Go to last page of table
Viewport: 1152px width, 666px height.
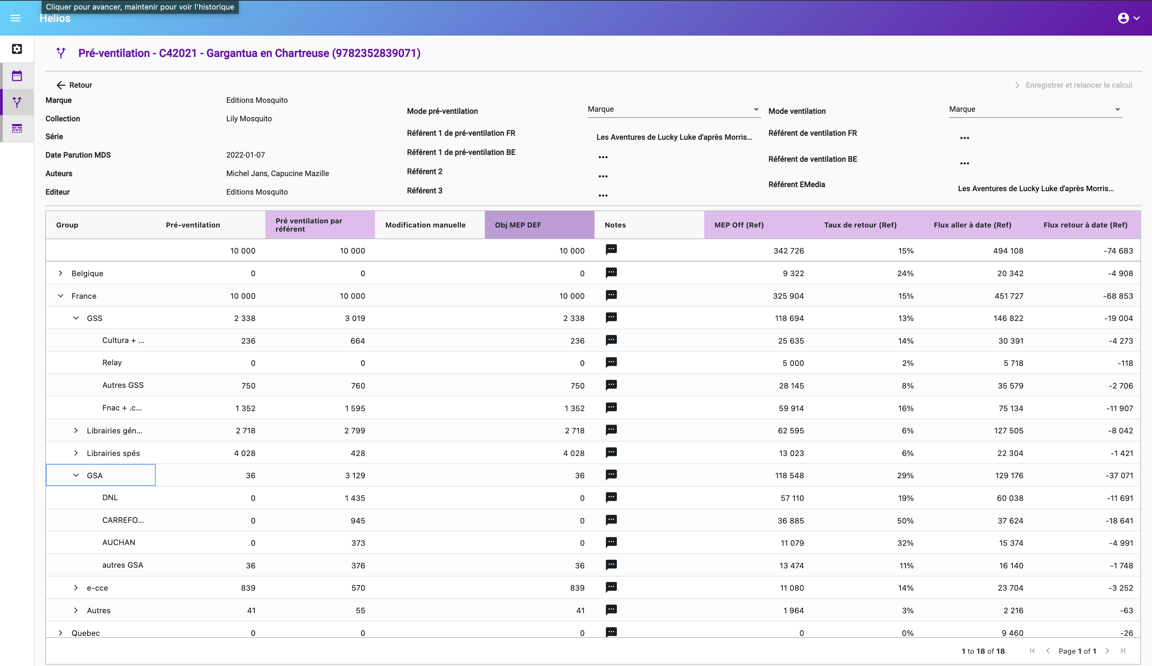(1123, 651)
